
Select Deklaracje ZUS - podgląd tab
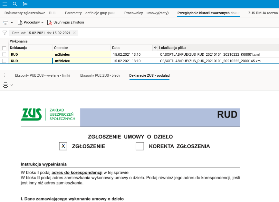tap(149, 75)
